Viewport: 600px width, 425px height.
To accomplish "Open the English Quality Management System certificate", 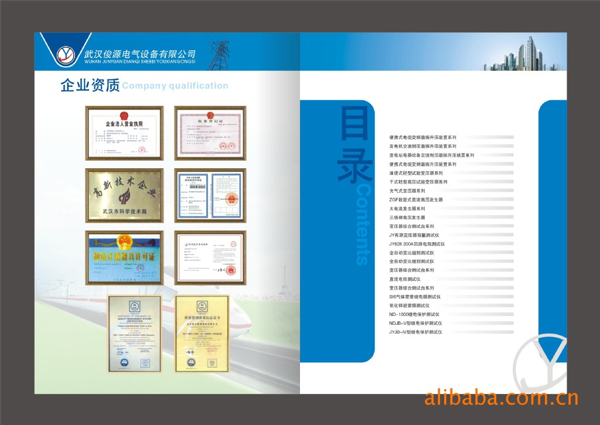I will coord(134,334).
